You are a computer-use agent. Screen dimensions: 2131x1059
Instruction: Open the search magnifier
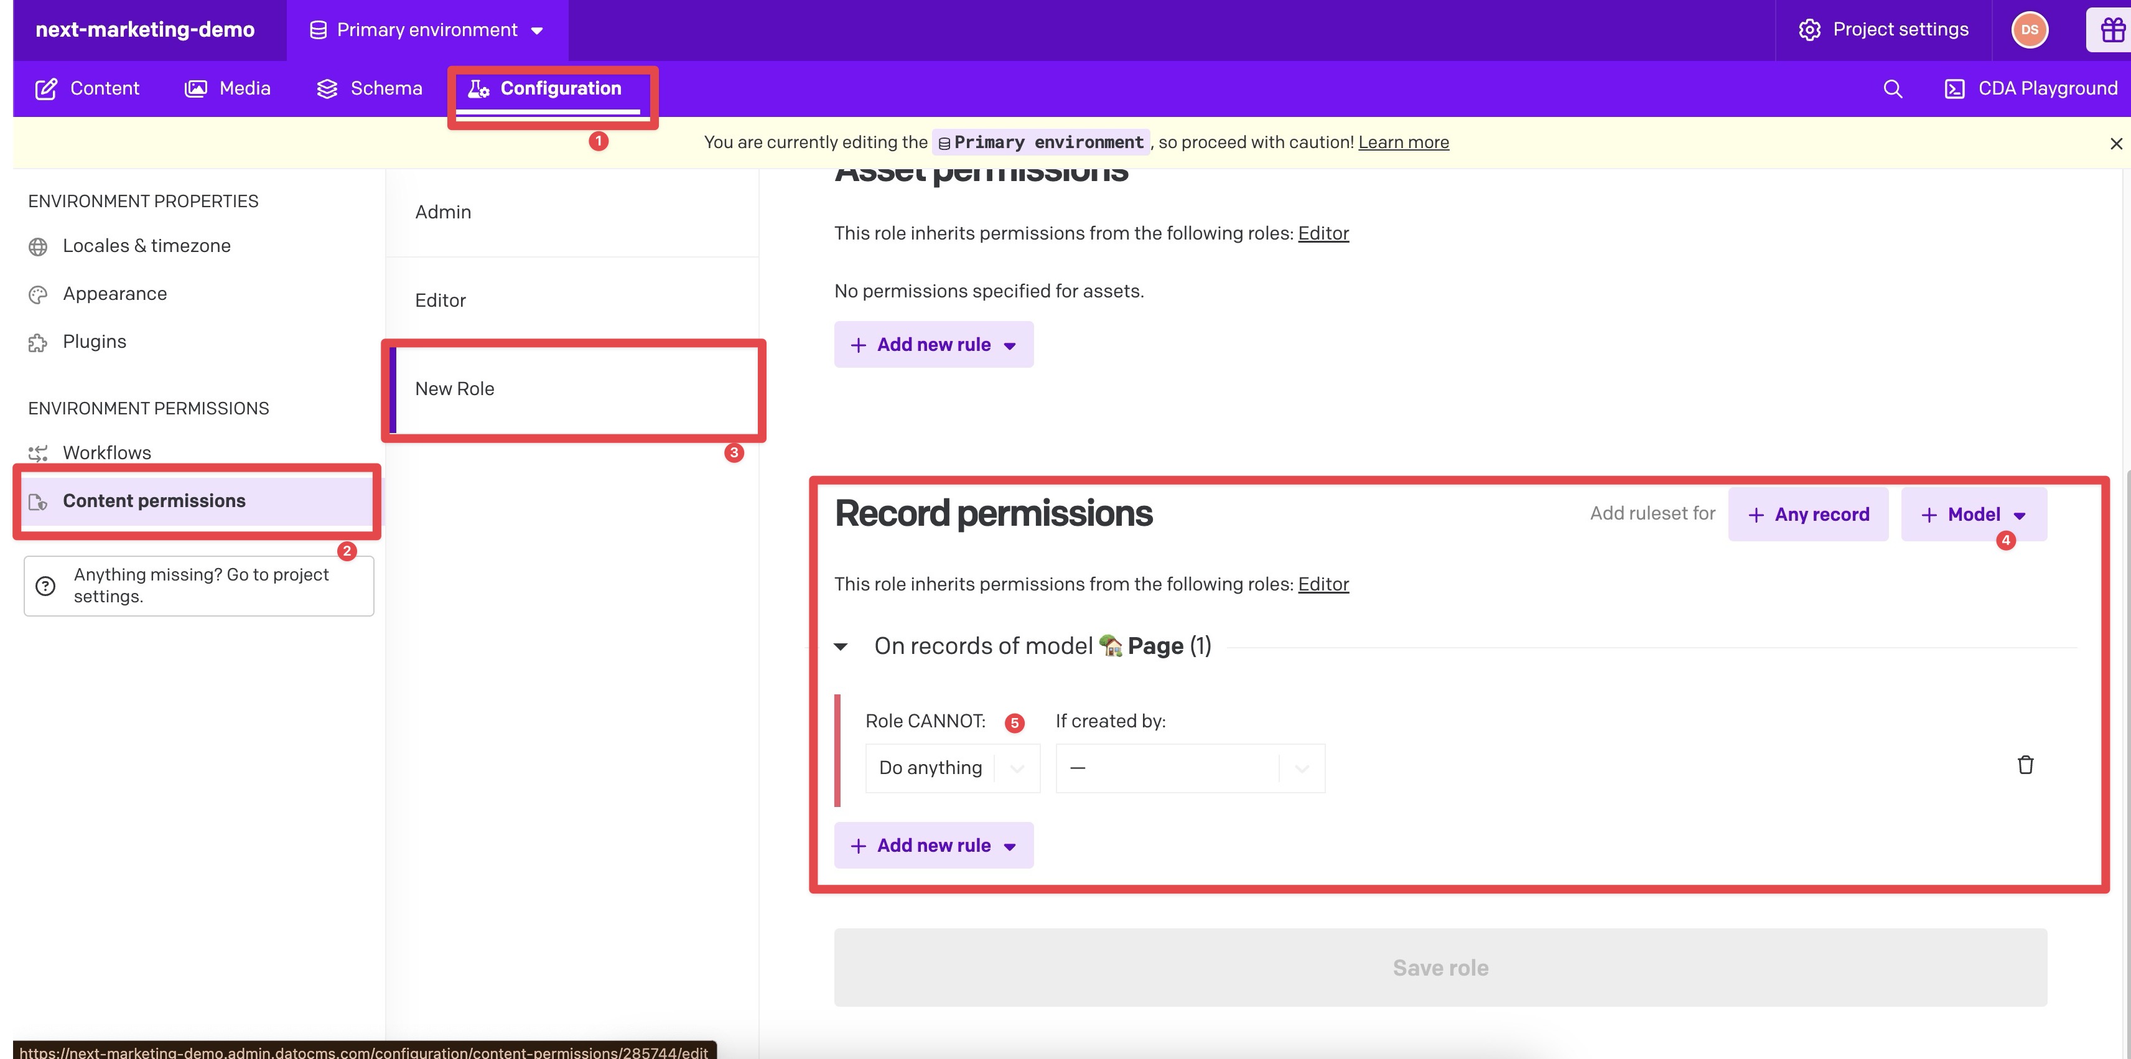[x=1892, y=88]
